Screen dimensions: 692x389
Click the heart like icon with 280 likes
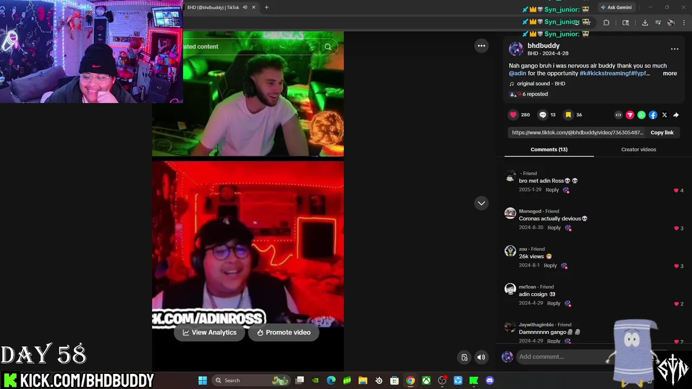coord(513,115)
